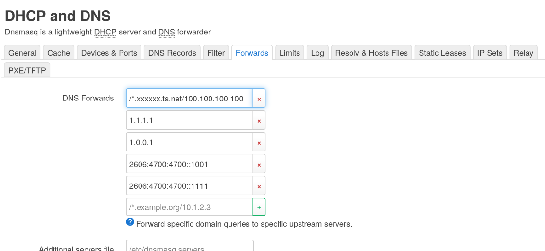This screenshot has width=545, height=251.
Task: Delete the 2606:4700:4700::1001 entry
Action: coord(259,164)
